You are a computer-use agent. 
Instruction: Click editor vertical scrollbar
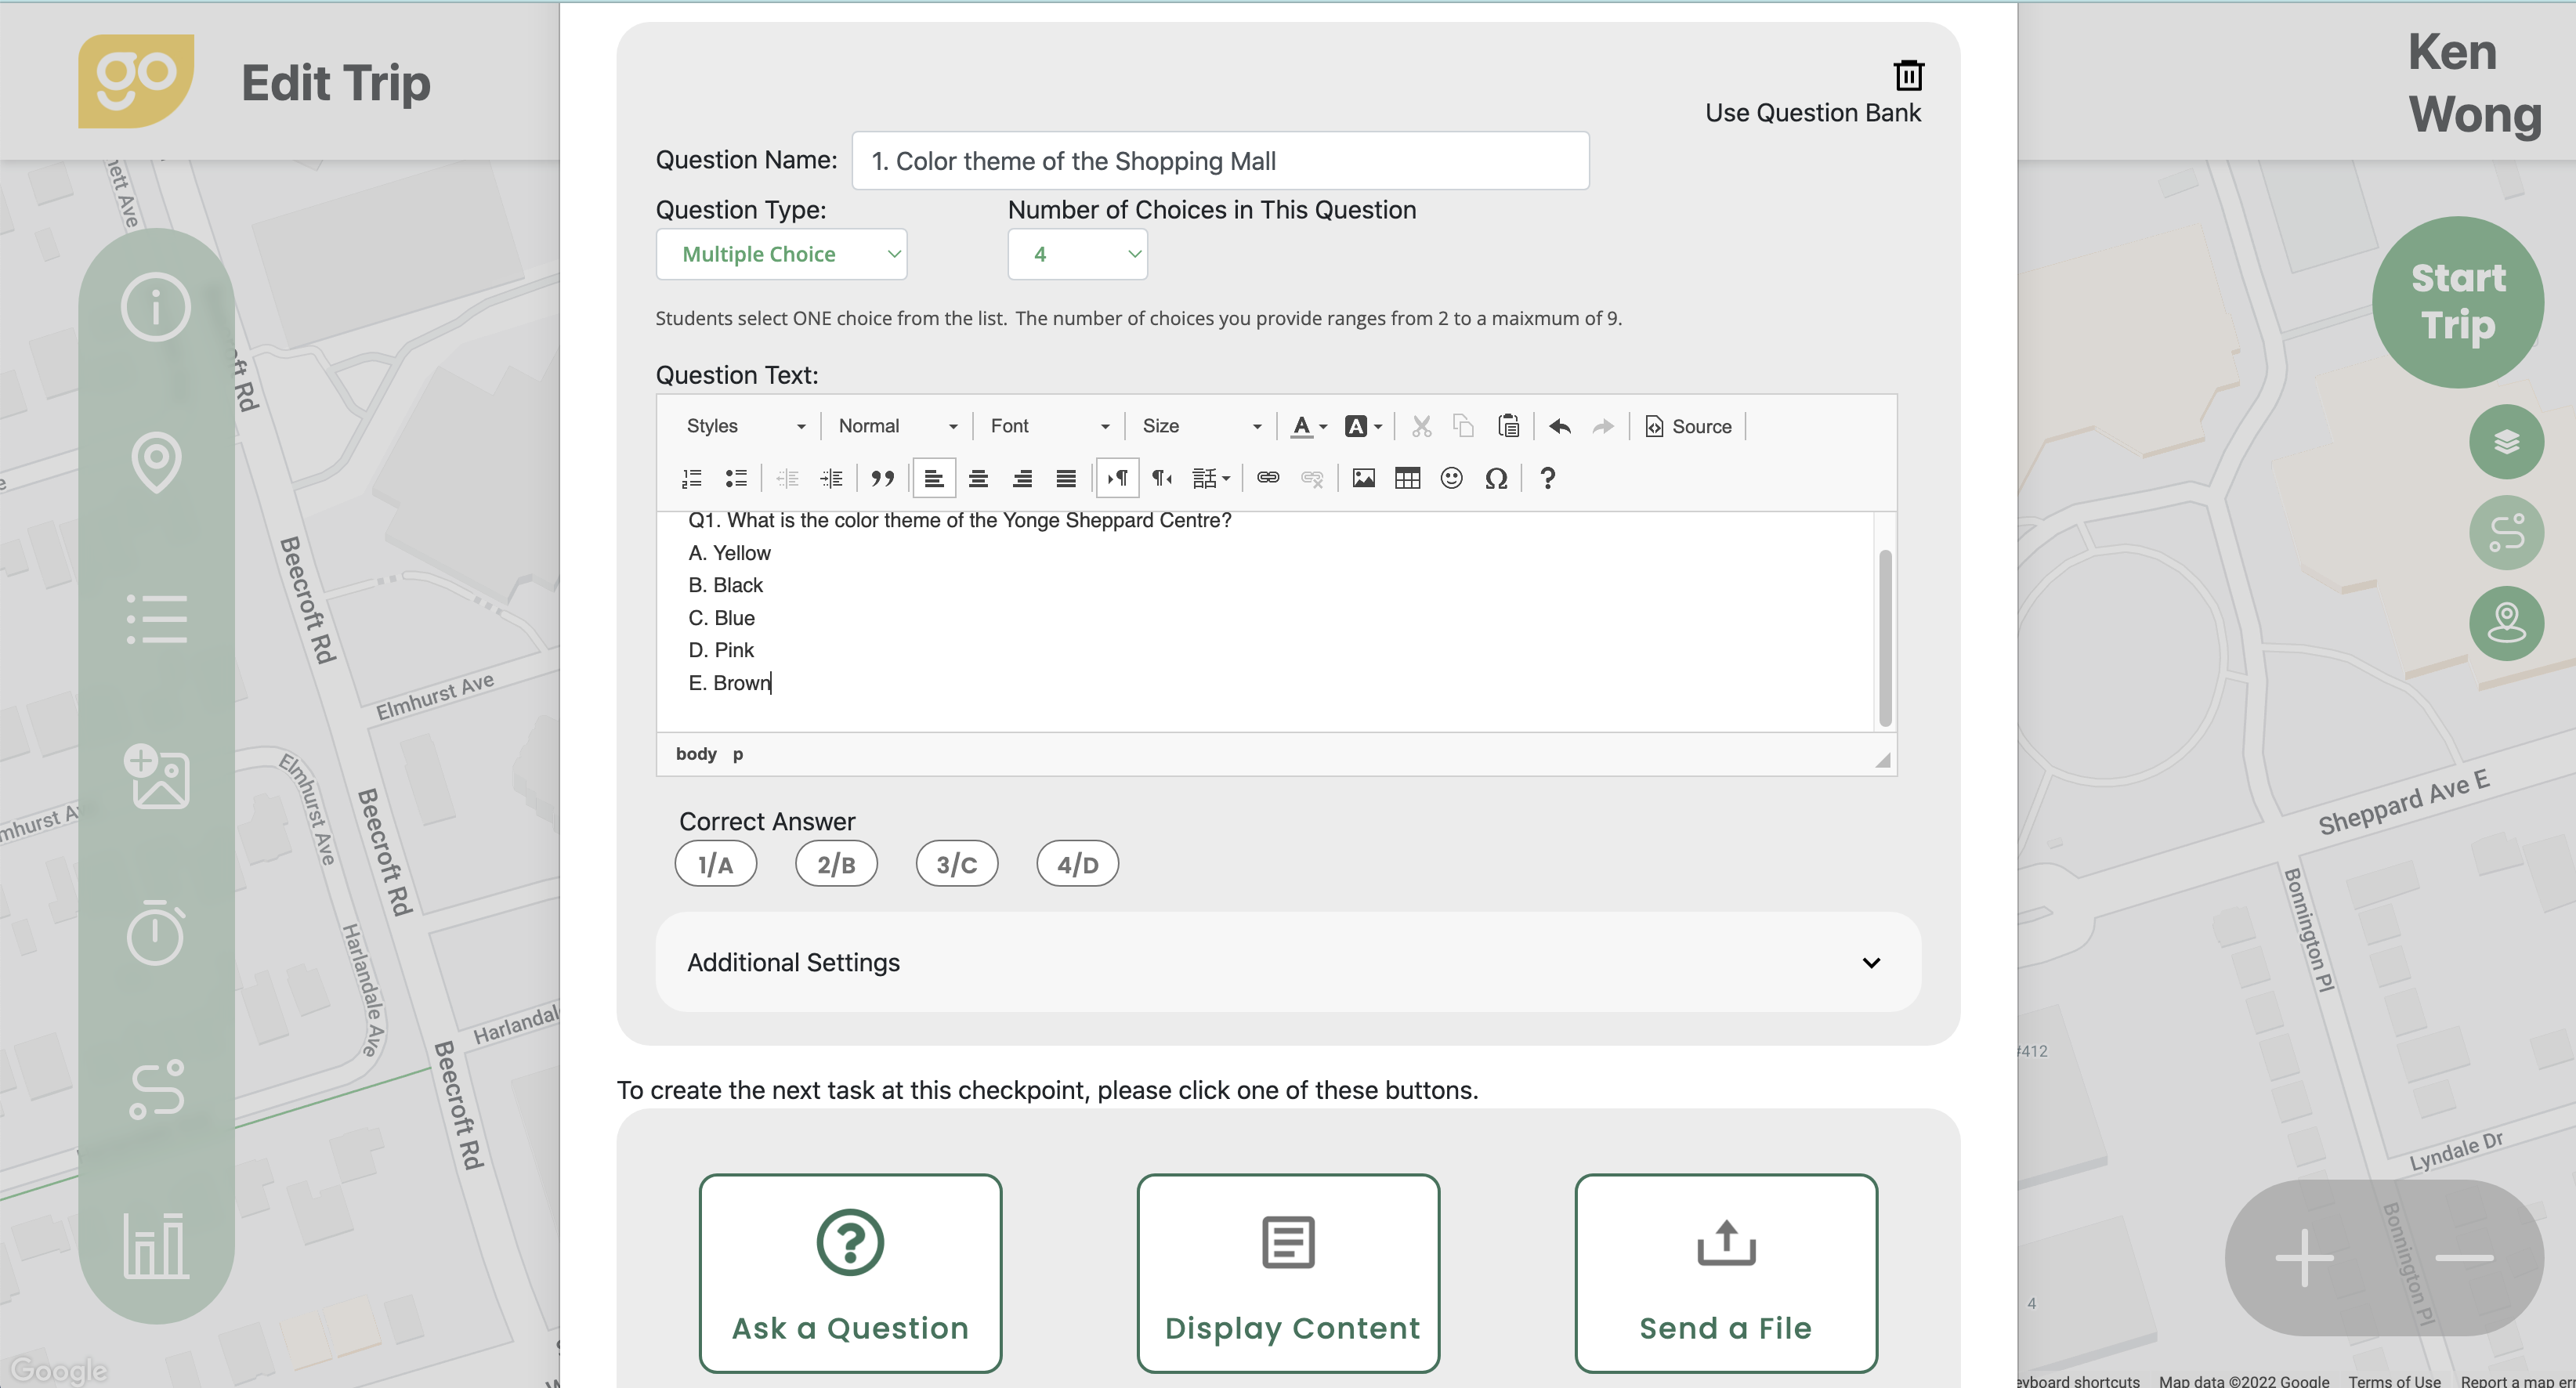[1885, 637]
